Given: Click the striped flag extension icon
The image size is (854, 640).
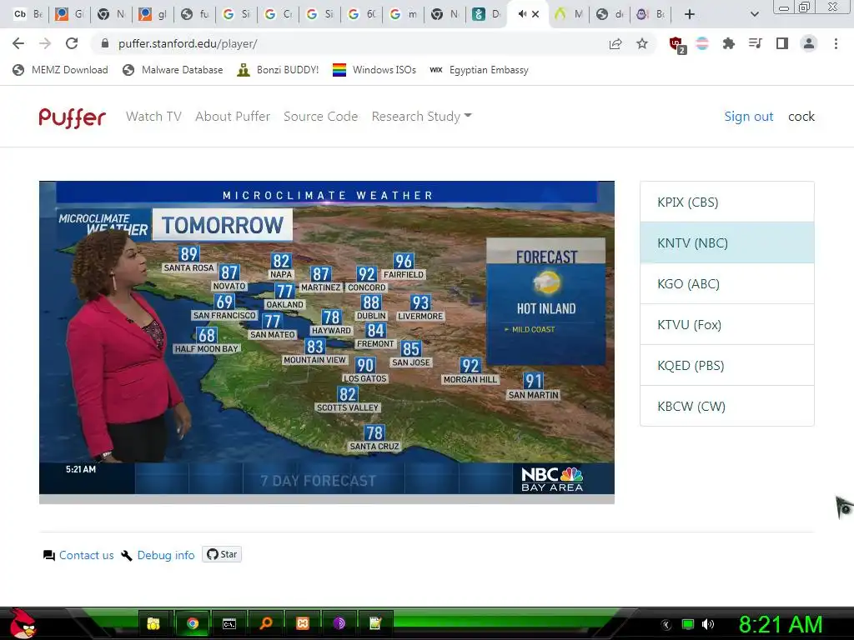Looking at the screenshot, I should (x=702, y=43).
